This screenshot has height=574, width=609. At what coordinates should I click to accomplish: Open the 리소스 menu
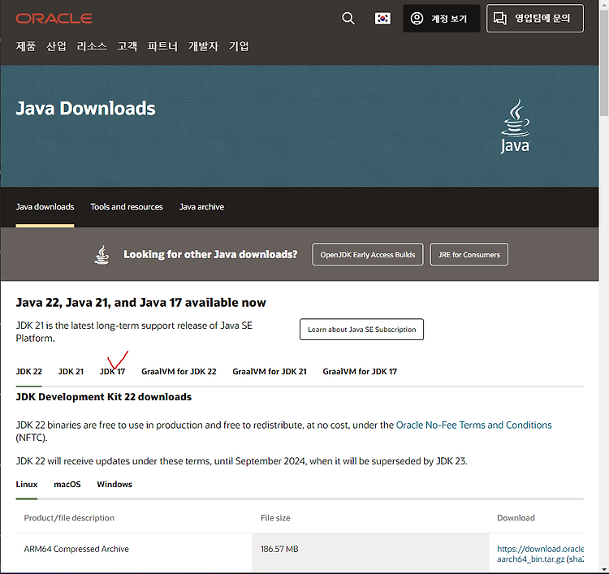click(92, 46)
